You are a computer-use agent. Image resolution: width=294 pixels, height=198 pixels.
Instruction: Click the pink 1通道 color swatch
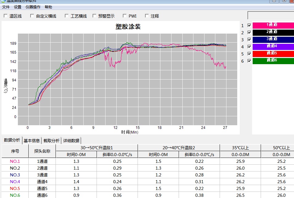pos(271,25)
